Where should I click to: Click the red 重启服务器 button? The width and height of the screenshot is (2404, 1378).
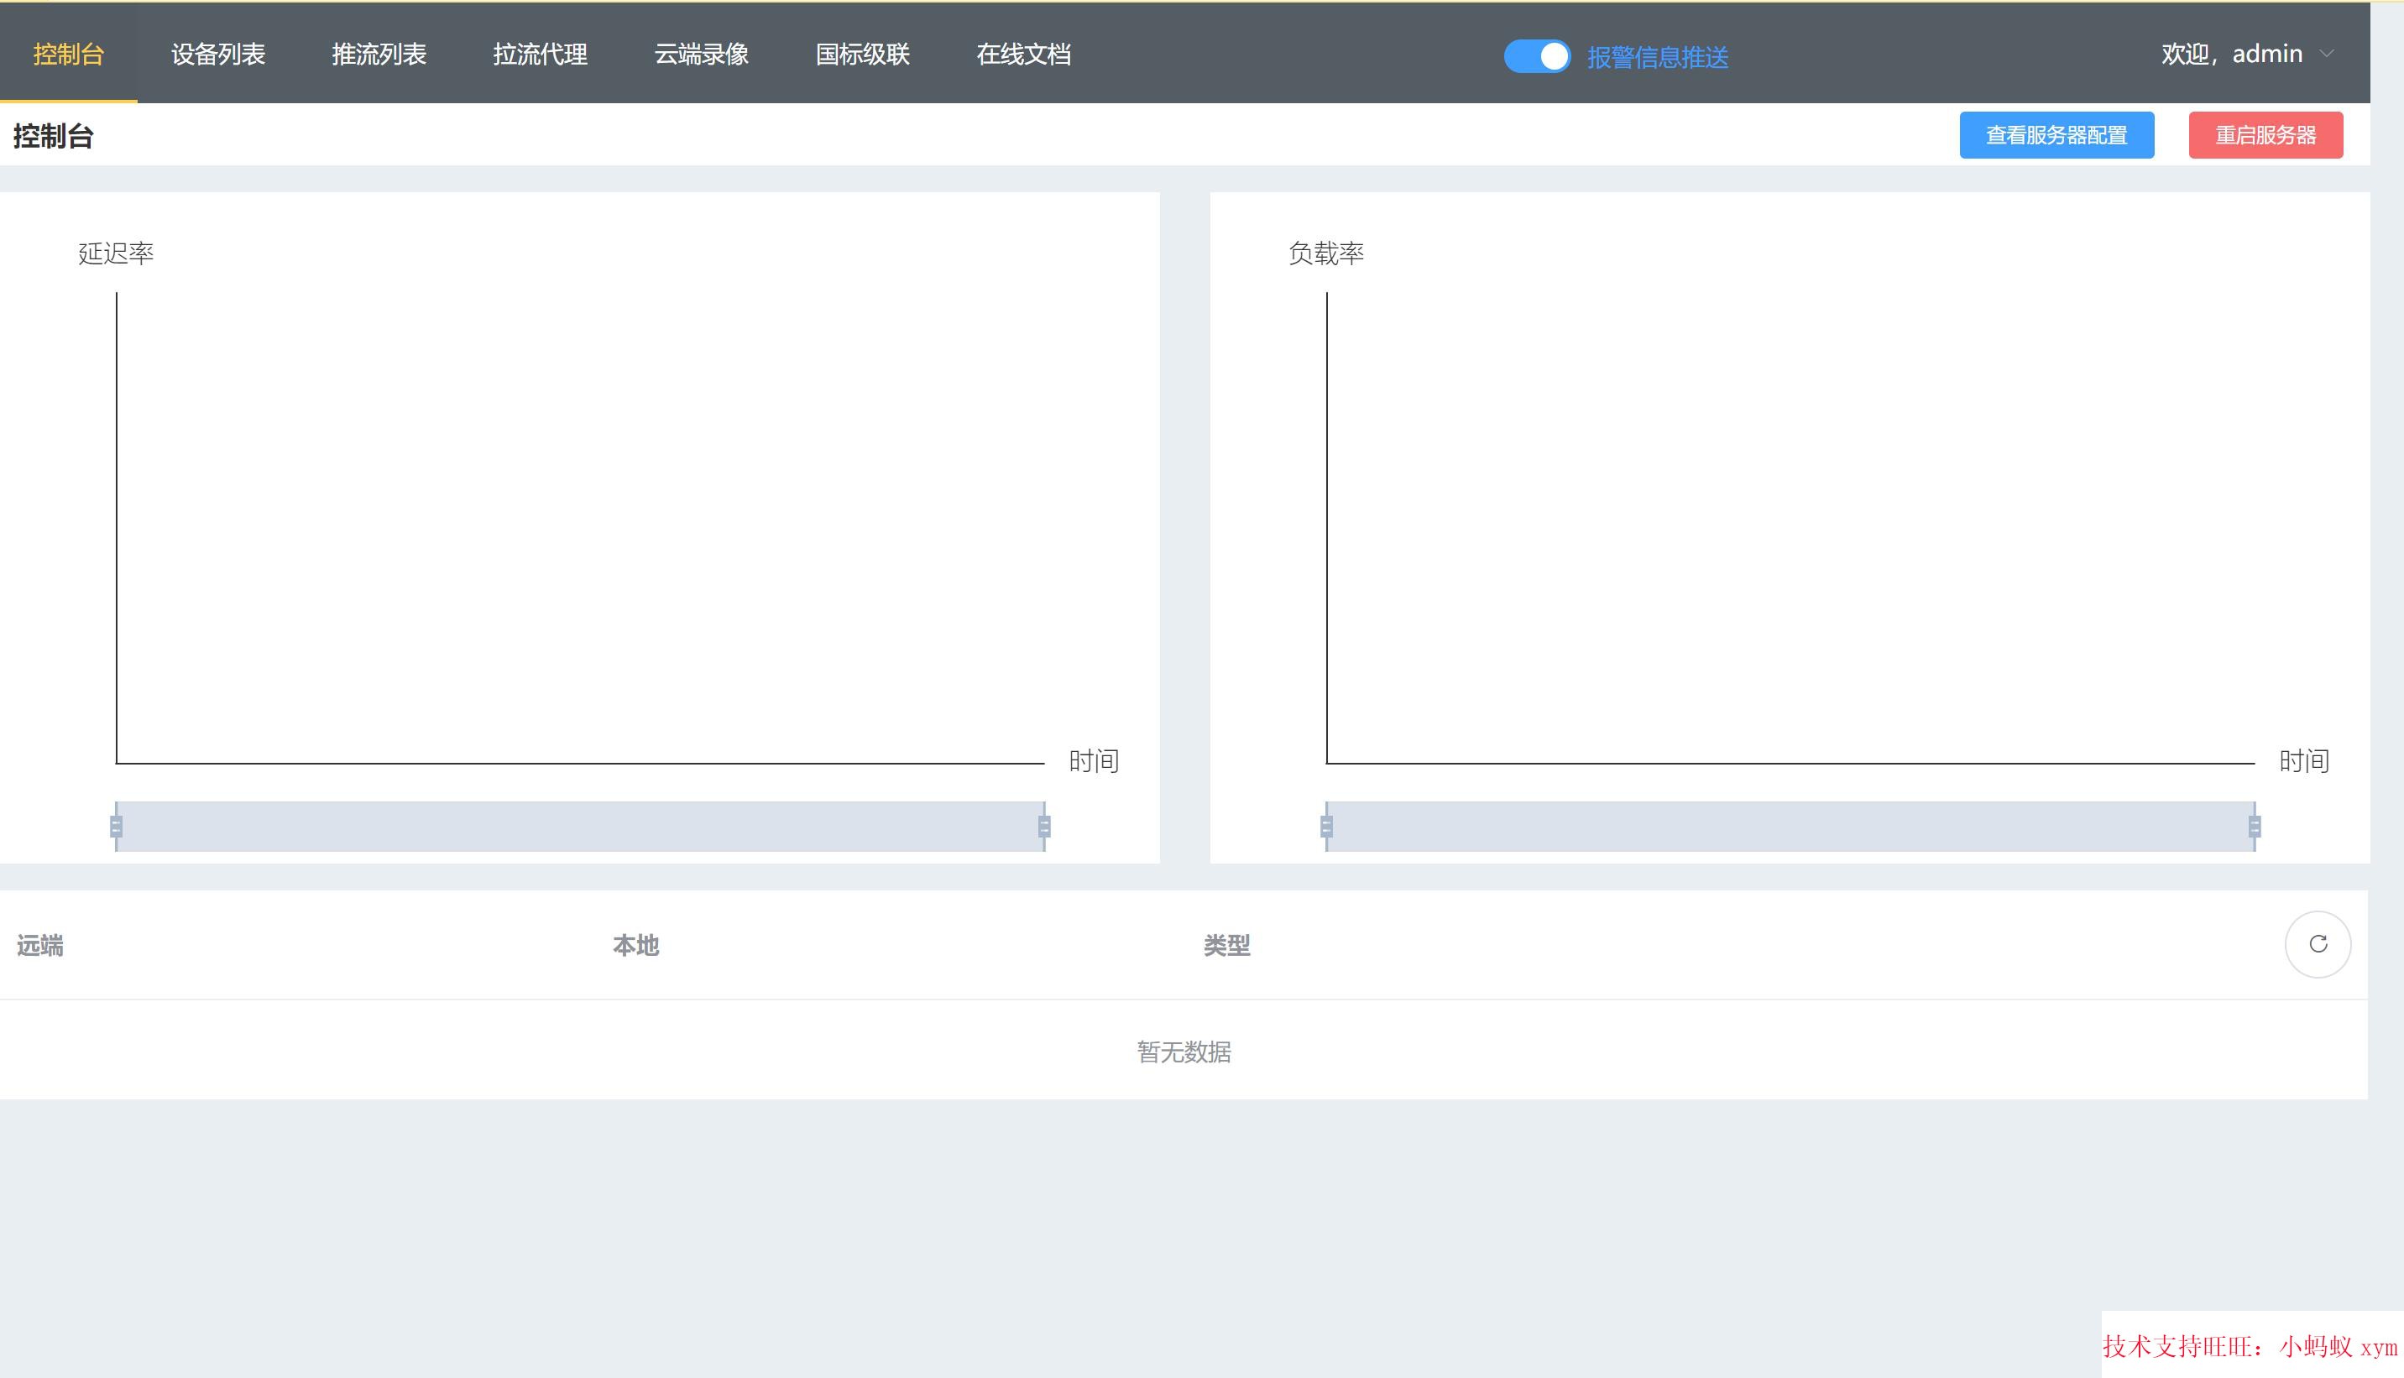point(2265,135)
